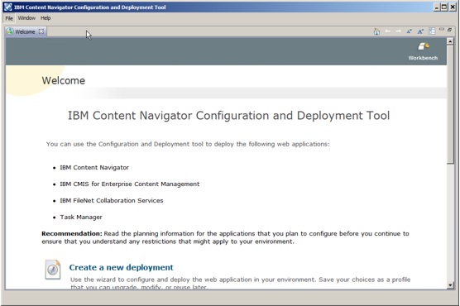
Task: Click the Magnify font size icon
Action: click(420, 31)
